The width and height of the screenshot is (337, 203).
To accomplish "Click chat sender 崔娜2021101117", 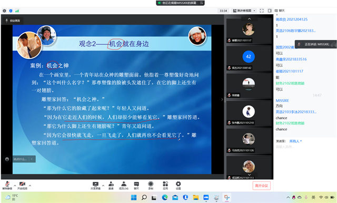I will (x=289, y=71).
